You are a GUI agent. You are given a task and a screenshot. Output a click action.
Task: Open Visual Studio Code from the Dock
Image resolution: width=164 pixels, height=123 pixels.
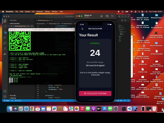coord(129,109)
